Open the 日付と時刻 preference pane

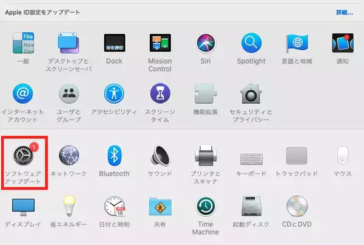[x=114, y=207]
